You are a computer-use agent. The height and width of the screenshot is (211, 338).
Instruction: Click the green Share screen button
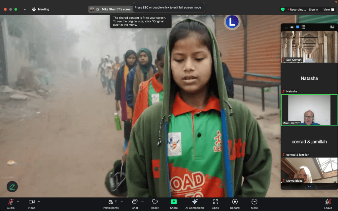click(x=174, y=203)
